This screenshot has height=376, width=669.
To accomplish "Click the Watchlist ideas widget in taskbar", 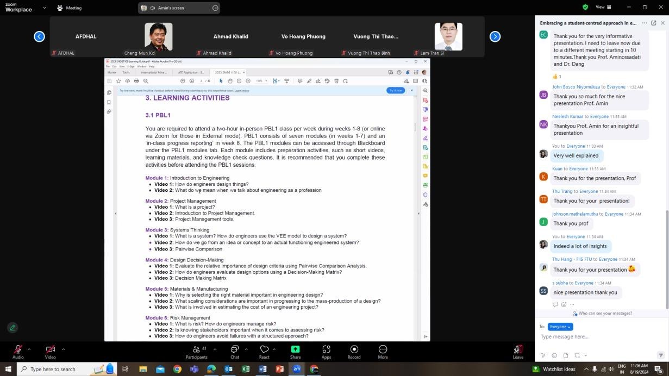I will point(554,369).
